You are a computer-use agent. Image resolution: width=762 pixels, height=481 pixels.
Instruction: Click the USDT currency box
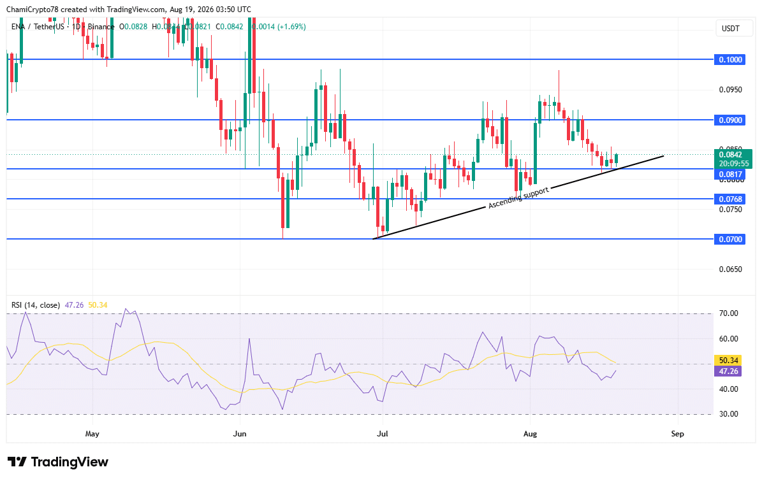[x=730, y=29]
